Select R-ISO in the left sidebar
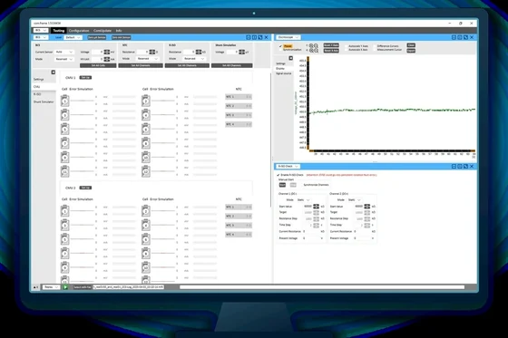 37,94
